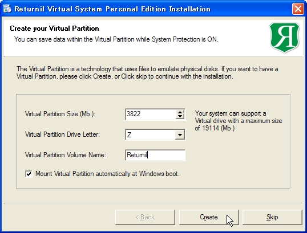Increase partition size with up arrow

click(x=180, y=112)
